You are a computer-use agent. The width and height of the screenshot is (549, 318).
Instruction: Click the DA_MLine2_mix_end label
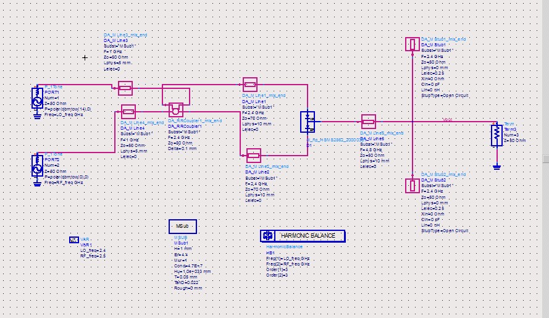[267, 167]
